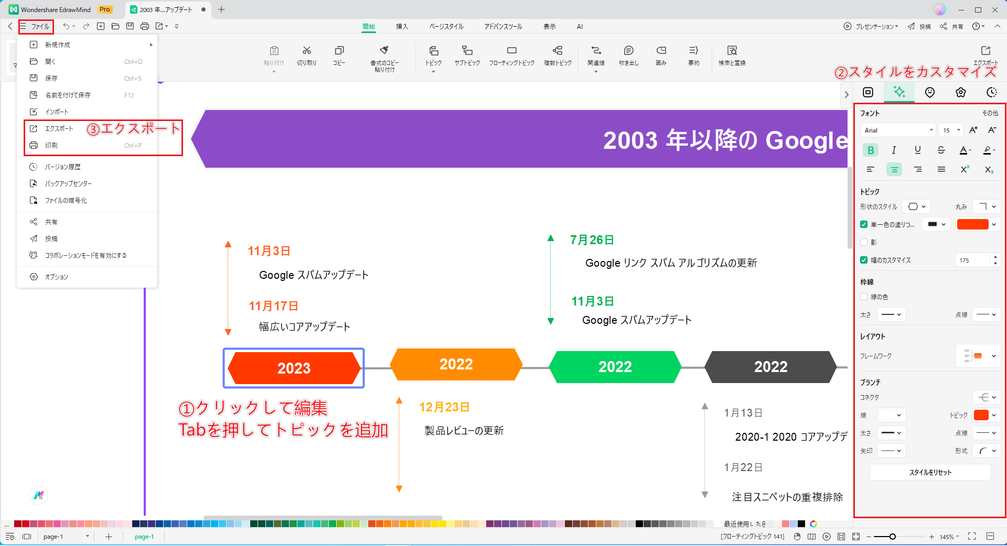Adjust the zoom slider in status bar
Screen dimensions: 1007x546
click(x=892, y=537)
